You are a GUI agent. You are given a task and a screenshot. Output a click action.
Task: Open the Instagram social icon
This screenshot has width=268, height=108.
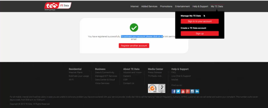pyautogui.click(x=192, y=91)
